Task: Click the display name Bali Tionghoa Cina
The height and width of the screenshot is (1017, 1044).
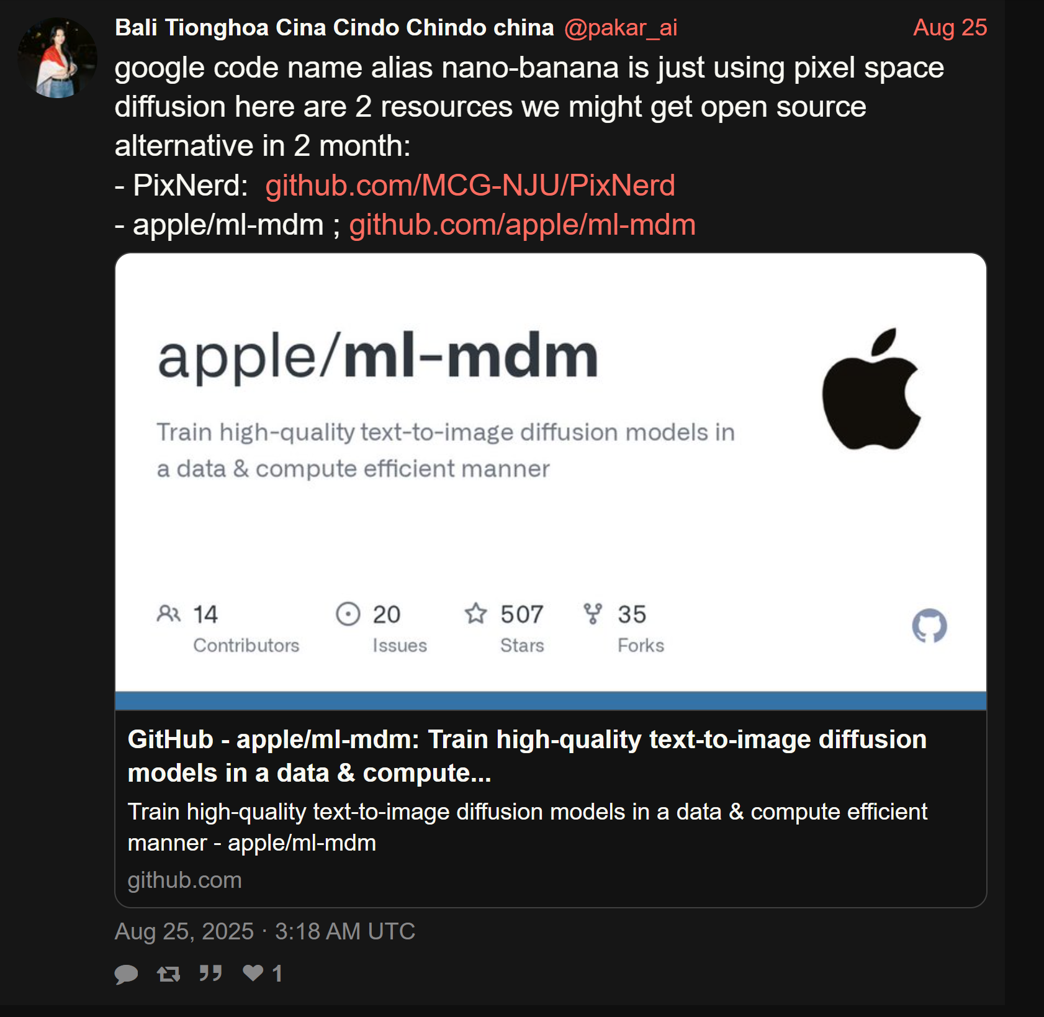Action: click(x=335, y=28)
